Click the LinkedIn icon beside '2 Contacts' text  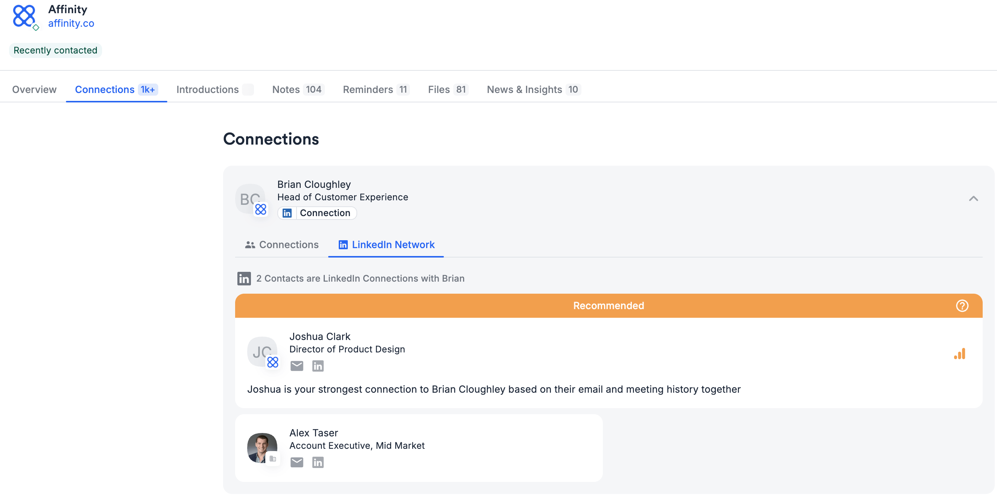(244, 278)
